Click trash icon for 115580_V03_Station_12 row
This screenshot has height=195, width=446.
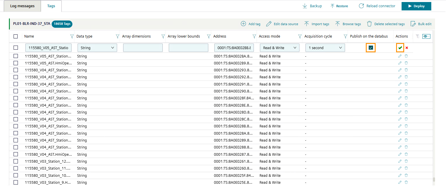406,161
